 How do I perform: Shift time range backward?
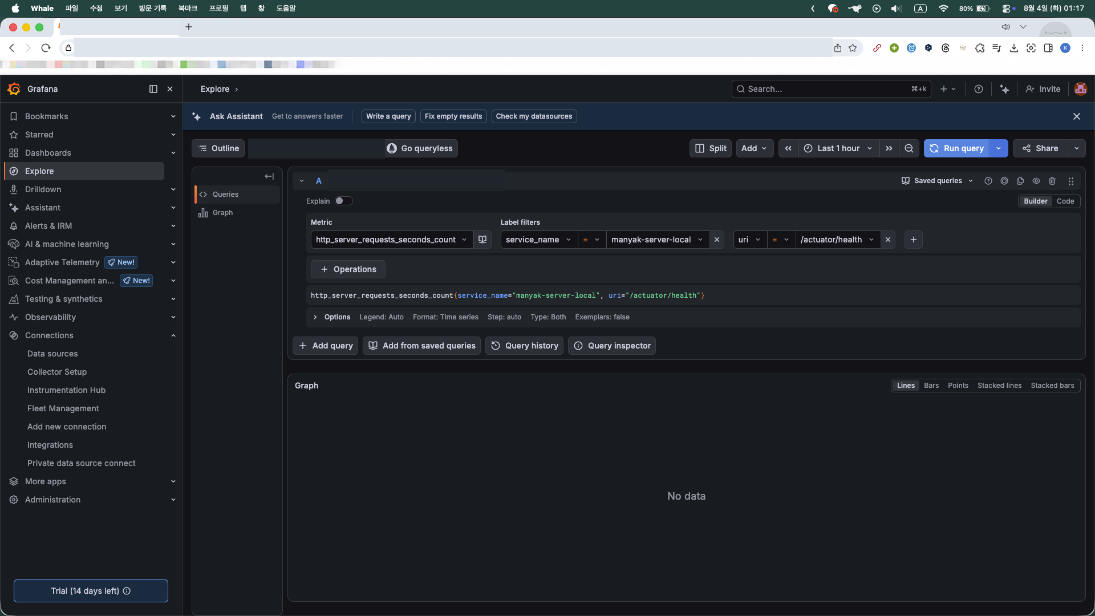(x=788, y=148)
